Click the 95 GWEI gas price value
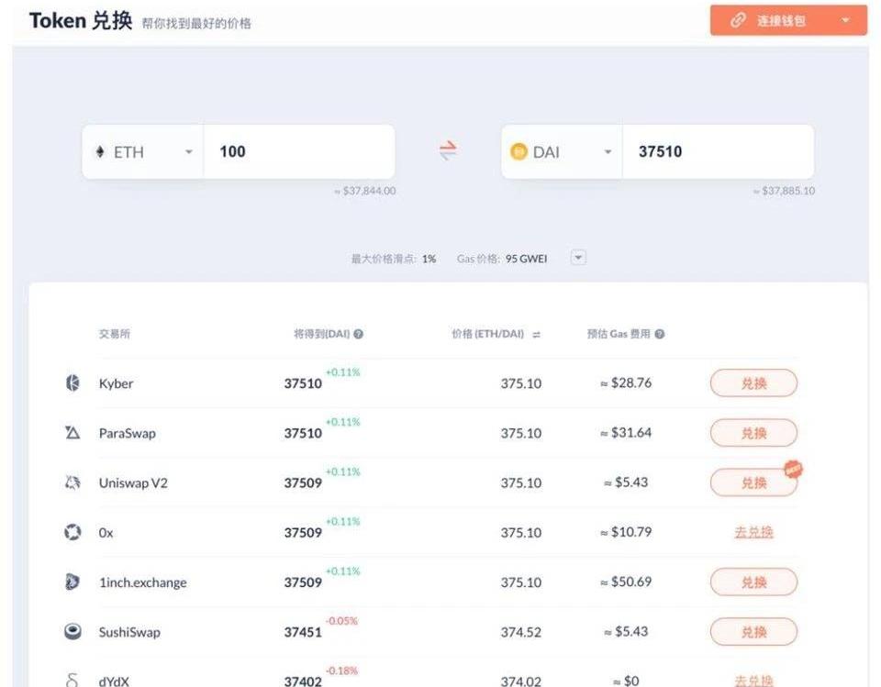The width and height of the screenshot is (881, 687). 526,259
